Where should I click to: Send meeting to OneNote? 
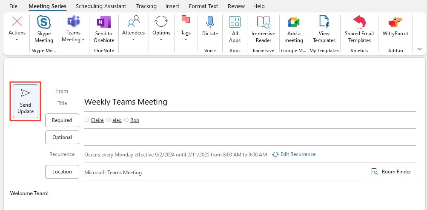(104, 29)
